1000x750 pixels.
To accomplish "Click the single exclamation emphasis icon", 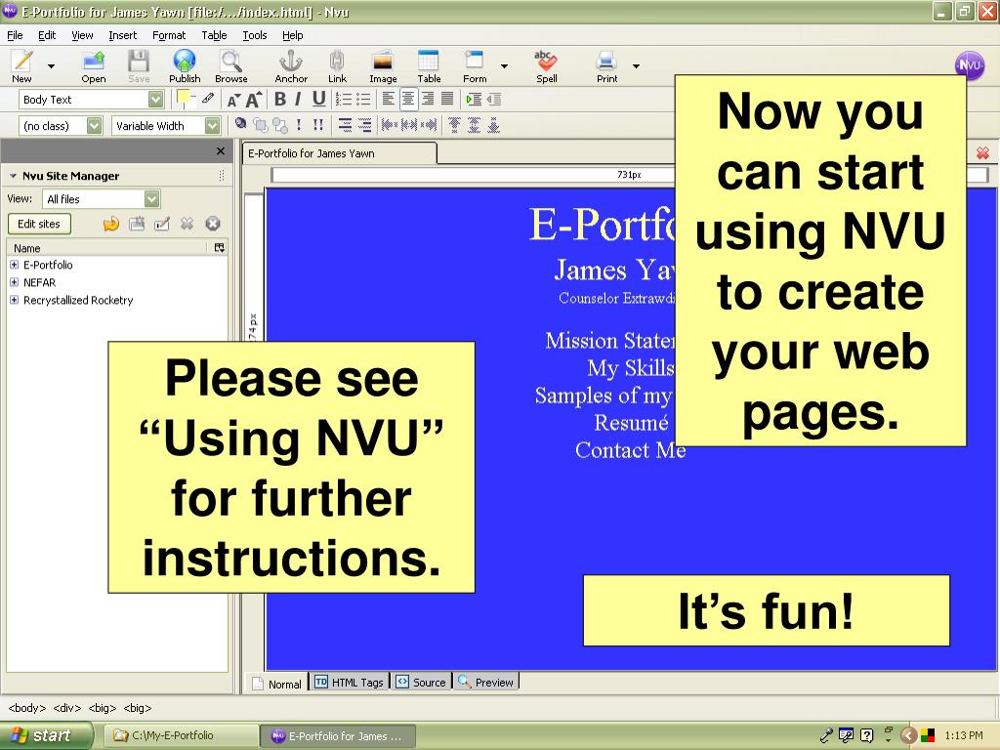I will (x=299, y=125).
